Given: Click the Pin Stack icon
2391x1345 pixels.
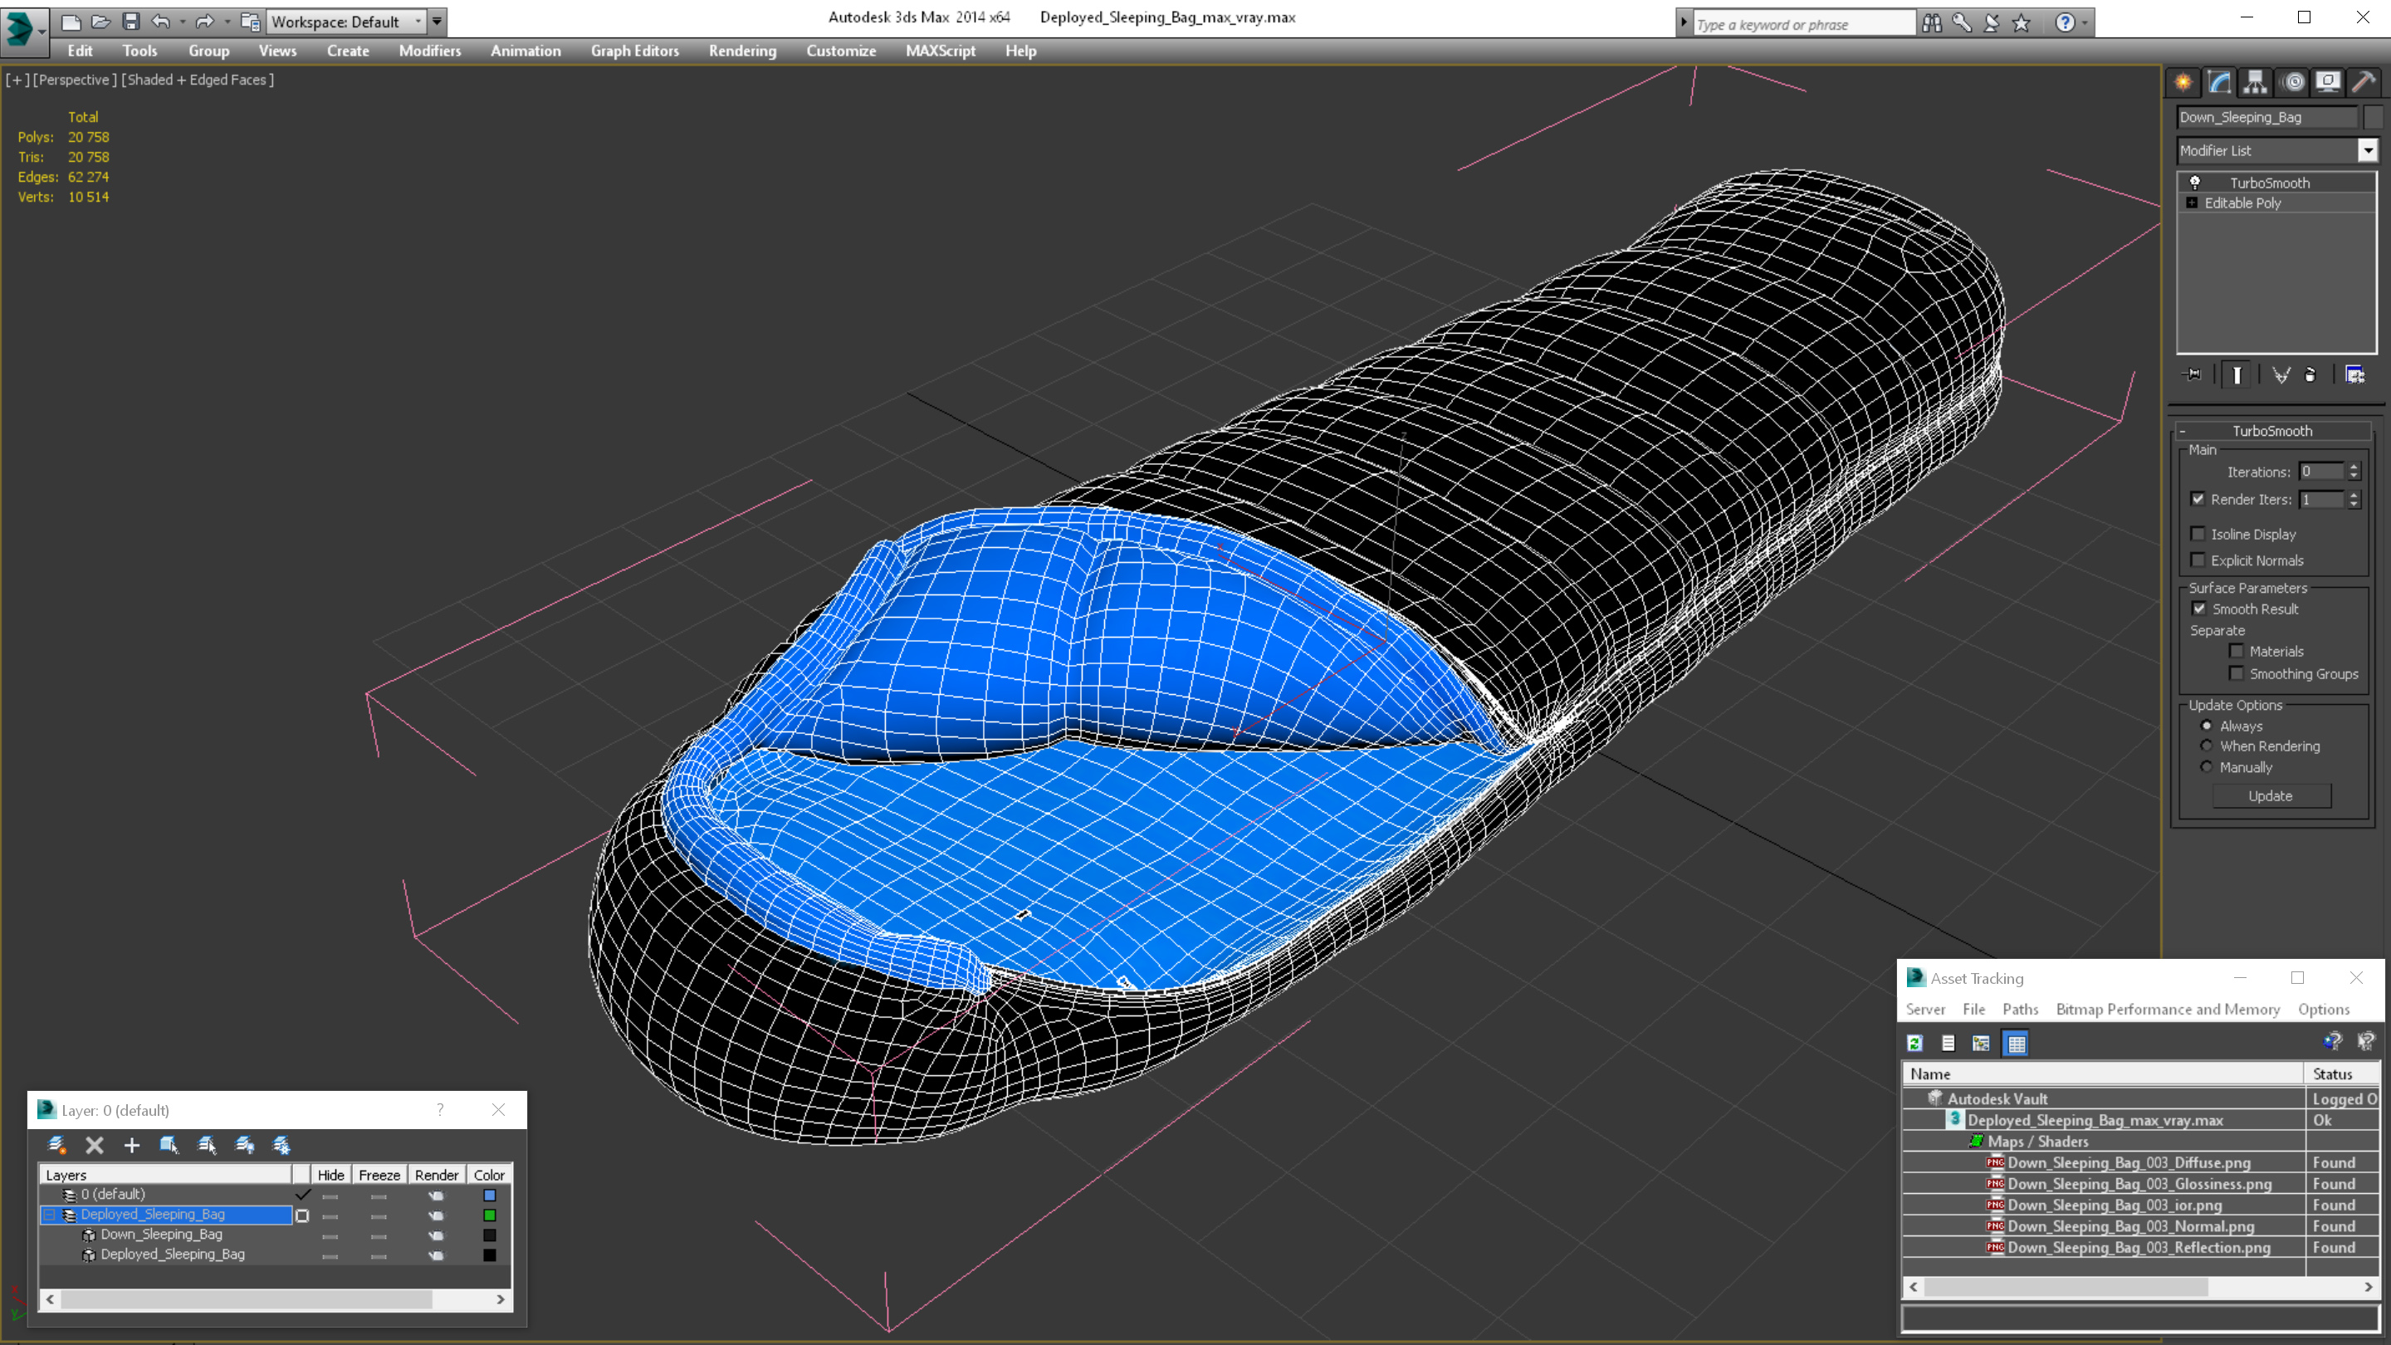Looking at the screenshot, I should coord(2193,375).
